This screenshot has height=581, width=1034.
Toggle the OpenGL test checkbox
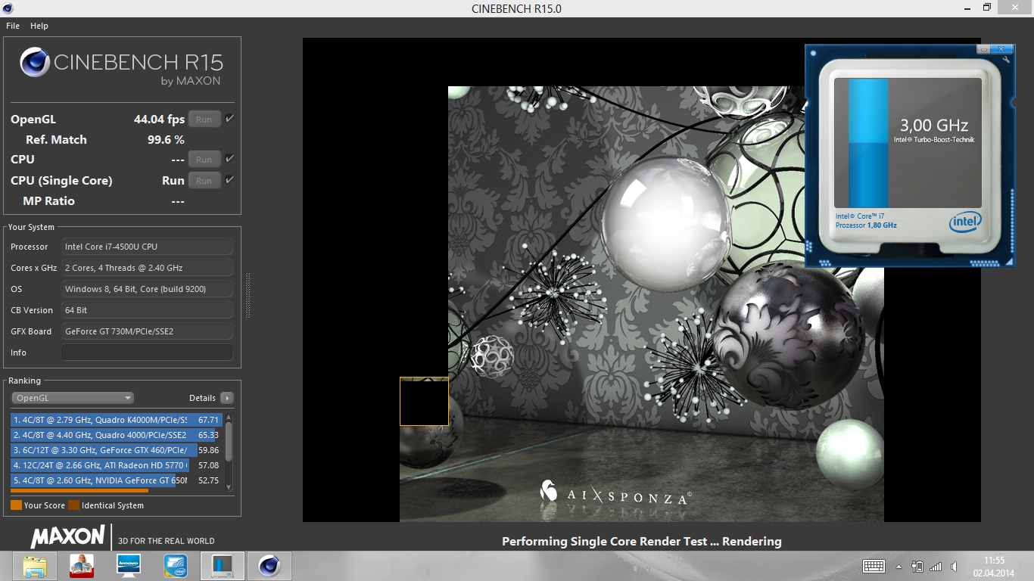click(229, 119)
